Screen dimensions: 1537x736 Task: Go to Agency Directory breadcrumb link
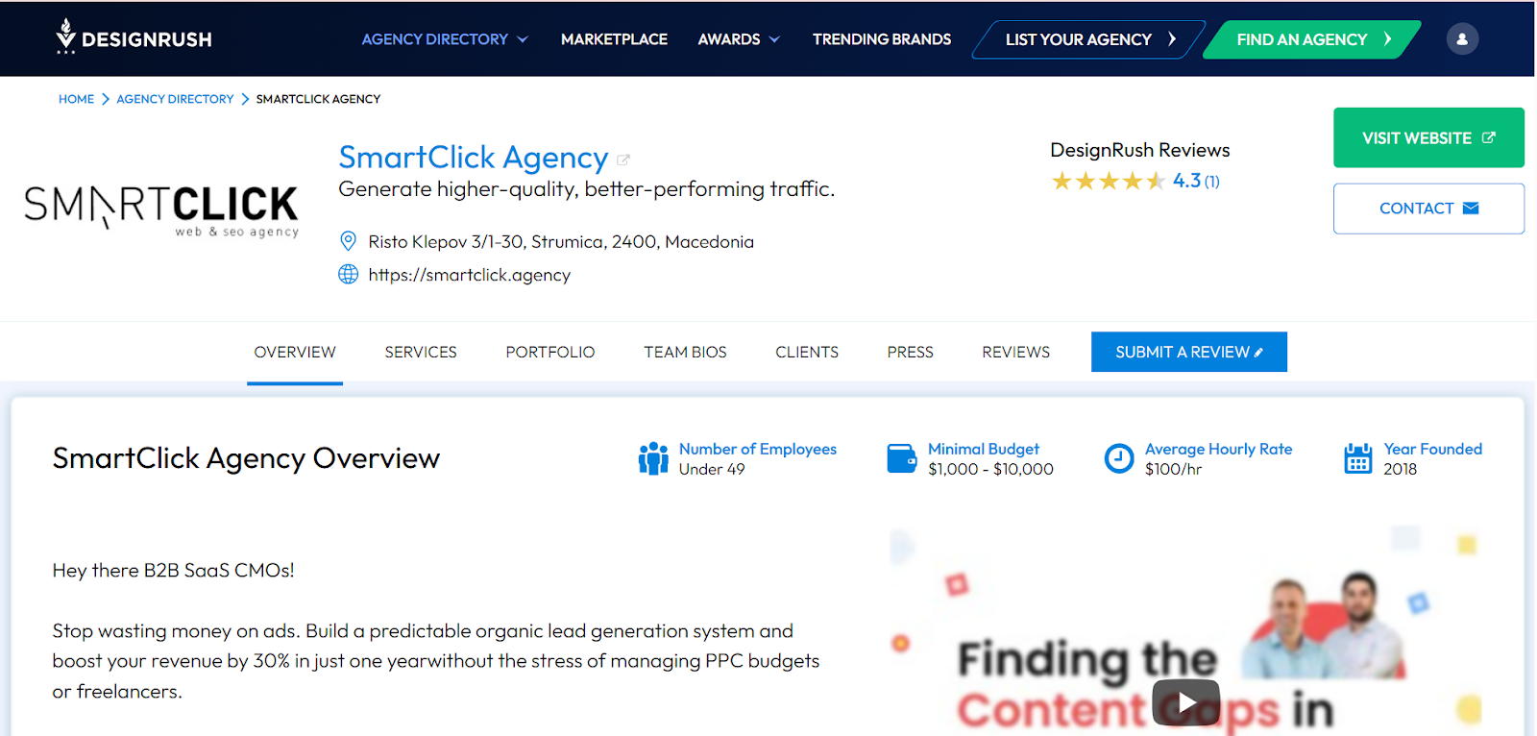(175, 99)
